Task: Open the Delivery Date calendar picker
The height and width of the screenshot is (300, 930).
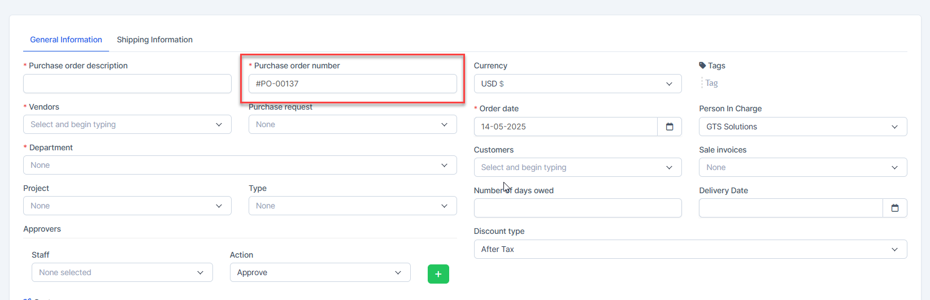Action: (894, 208)
